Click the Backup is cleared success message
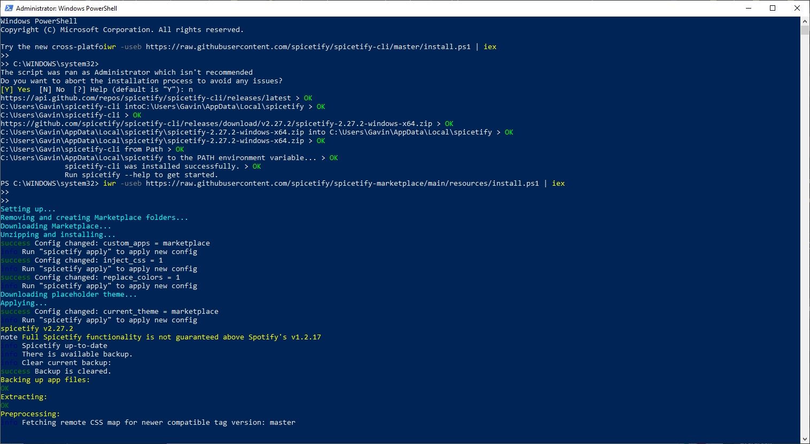810x444 pixels. pos(56,371)
